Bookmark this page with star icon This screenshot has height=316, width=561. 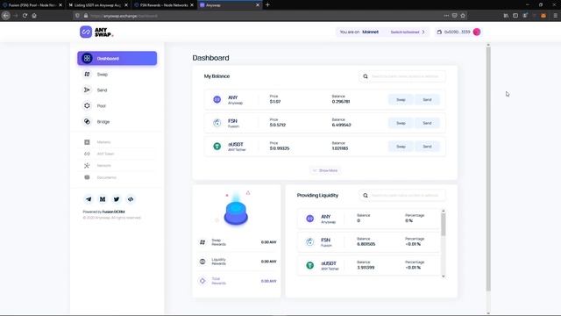click(x=463, y=16)
